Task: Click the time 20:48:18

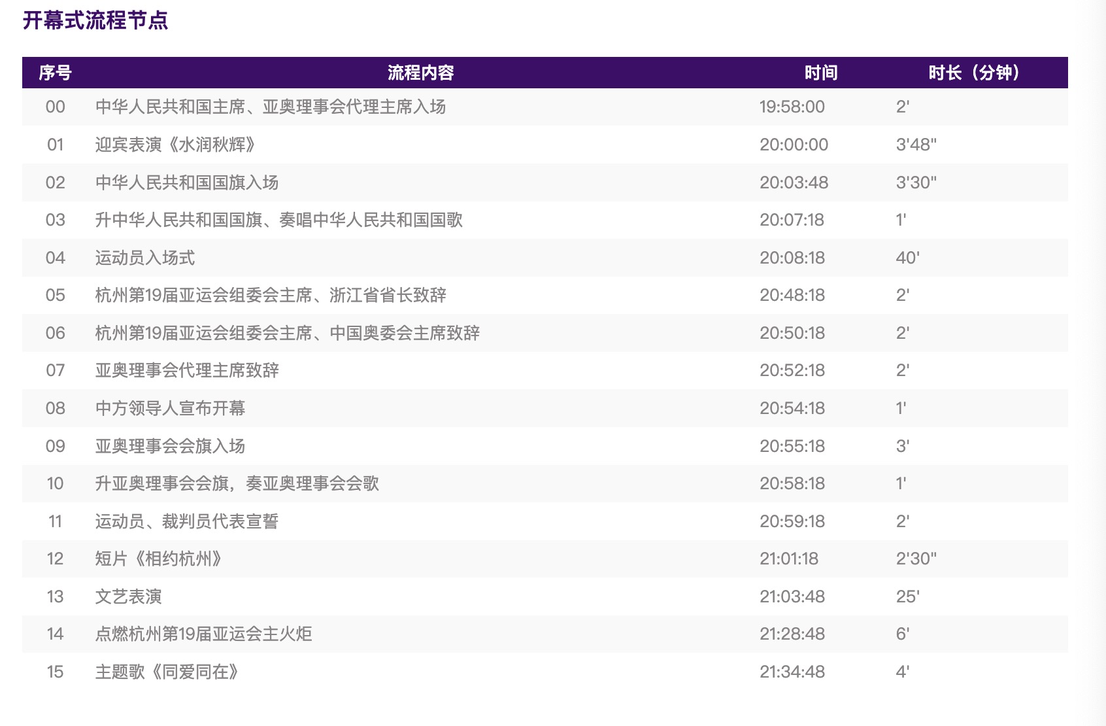Action: point(792,295)
